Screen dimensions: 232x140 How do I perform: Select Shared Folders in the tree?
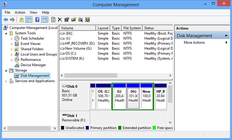click(32, 49)
